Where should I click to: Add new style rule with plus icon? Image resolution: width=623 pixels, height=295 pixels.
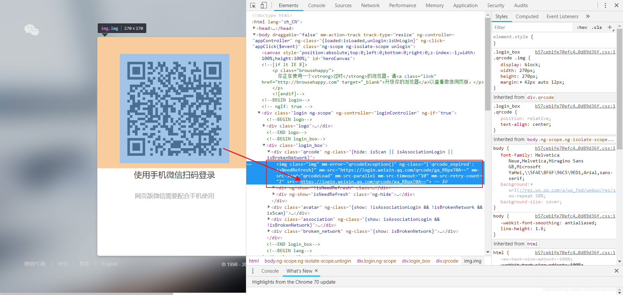(x=610, y=27)
